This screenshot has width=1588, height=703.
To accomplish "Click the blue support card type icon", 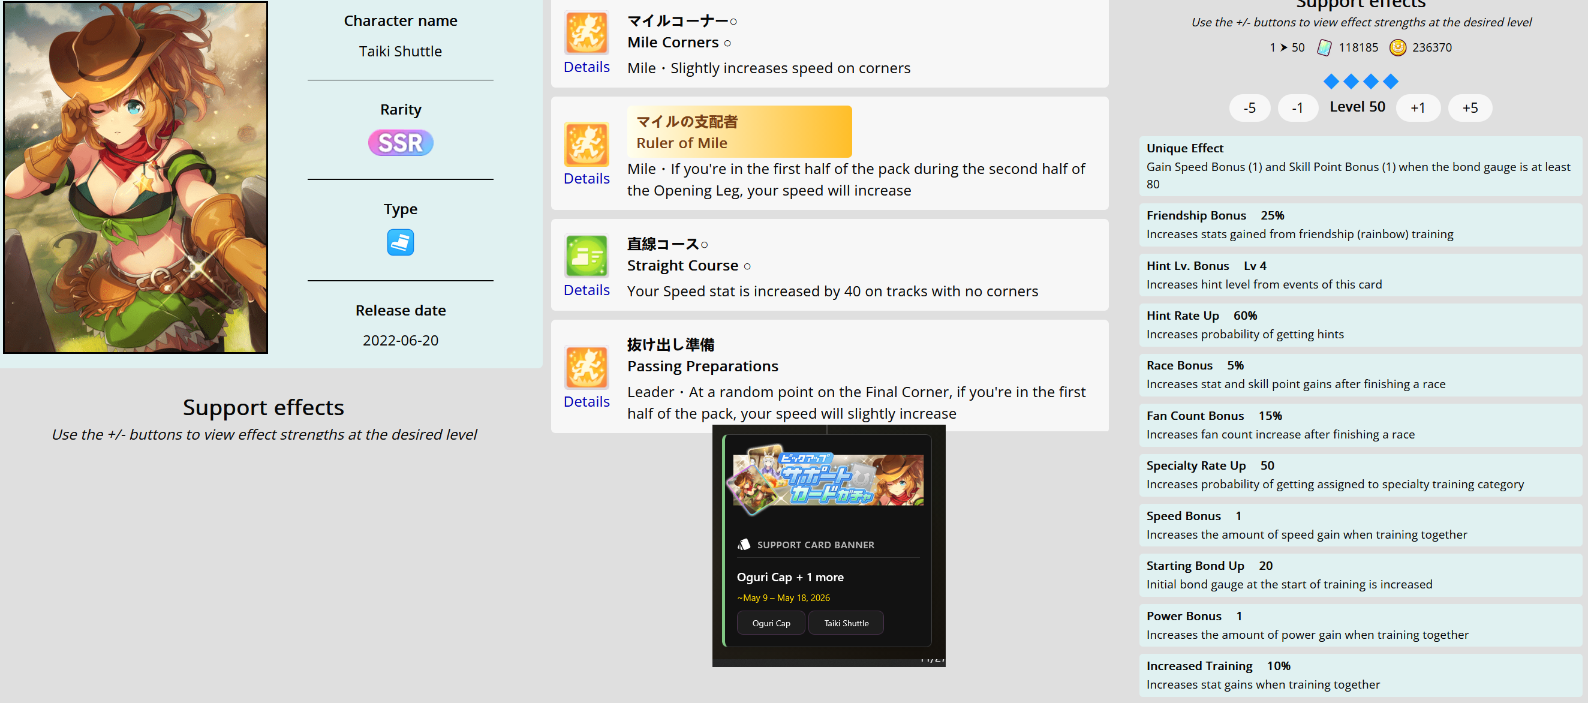I will click(x=400, y=242).
